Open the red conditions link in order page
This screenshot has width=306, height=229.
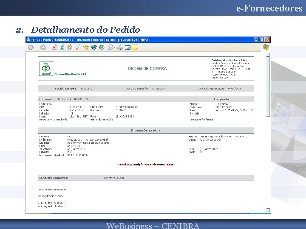pos(146,165)
